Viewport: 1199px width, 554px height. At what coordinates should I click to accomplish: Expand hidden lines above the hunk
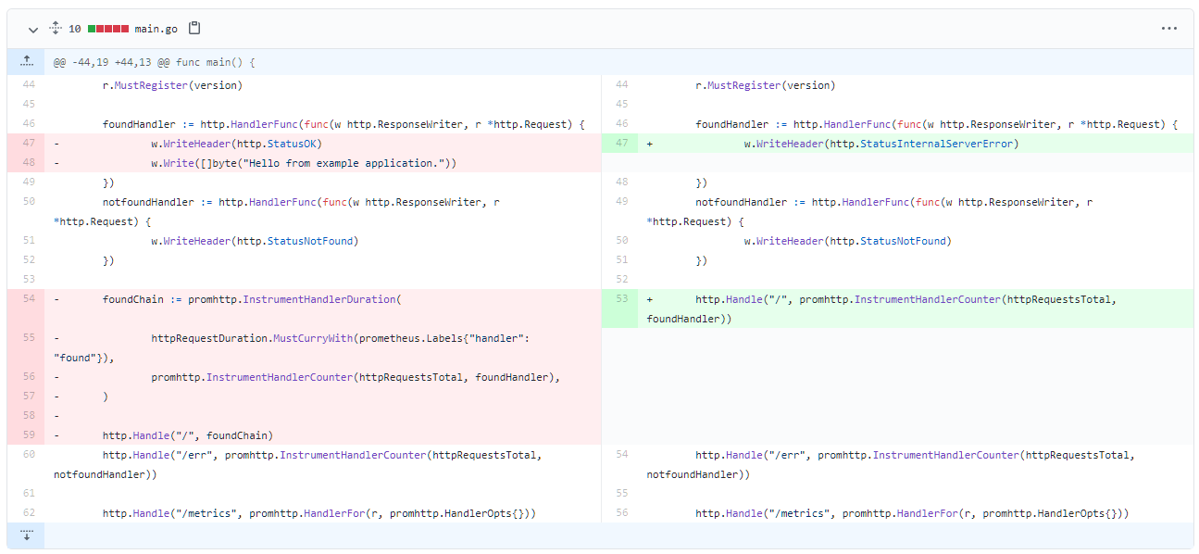pos(26,62)
